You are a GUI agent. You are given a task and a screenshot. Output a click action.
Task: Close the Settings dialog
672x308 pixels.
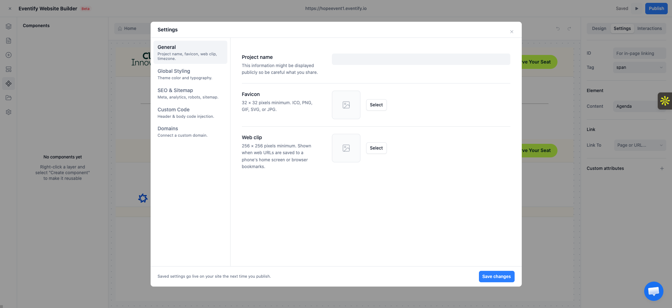tap(512, 32)
